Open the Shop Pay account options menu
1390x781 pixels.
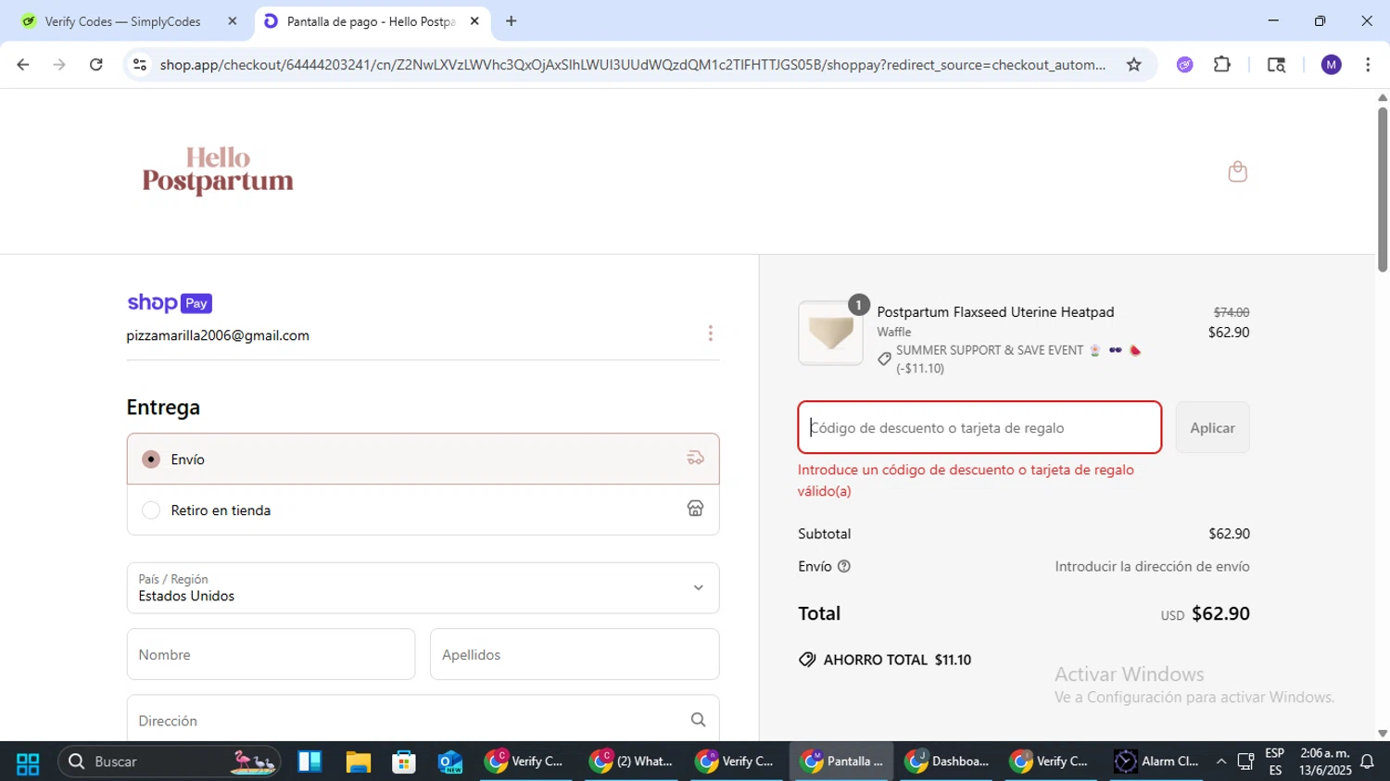pos(711,334)
